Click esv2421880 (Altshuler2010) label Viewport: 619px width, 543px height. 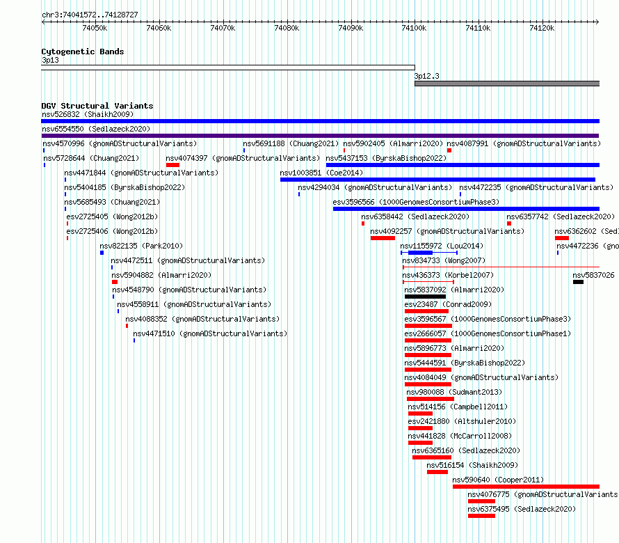462,421
